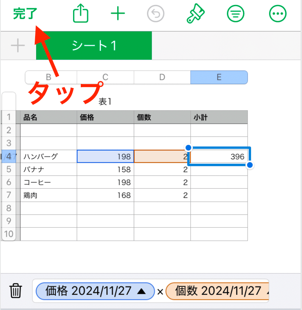Tap bottom-right selection handle of cell 396
The height and width of the screenshot is (310, 302).
[x=250, y=165]
